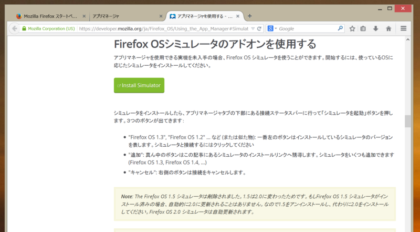Click the padlock site identity icon

24,28
